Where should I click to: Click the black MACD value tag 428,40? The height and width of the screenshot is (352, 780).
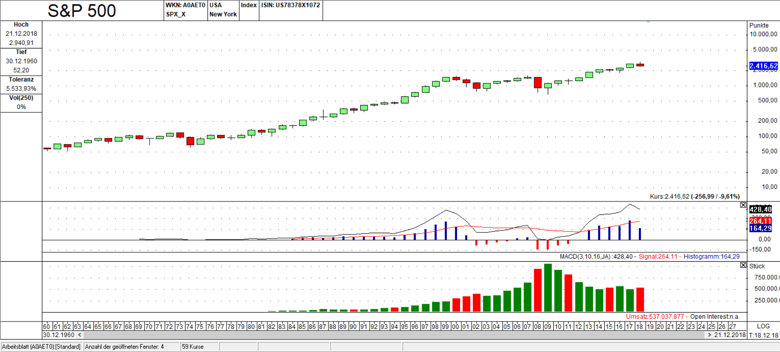(x=760, y=209)
